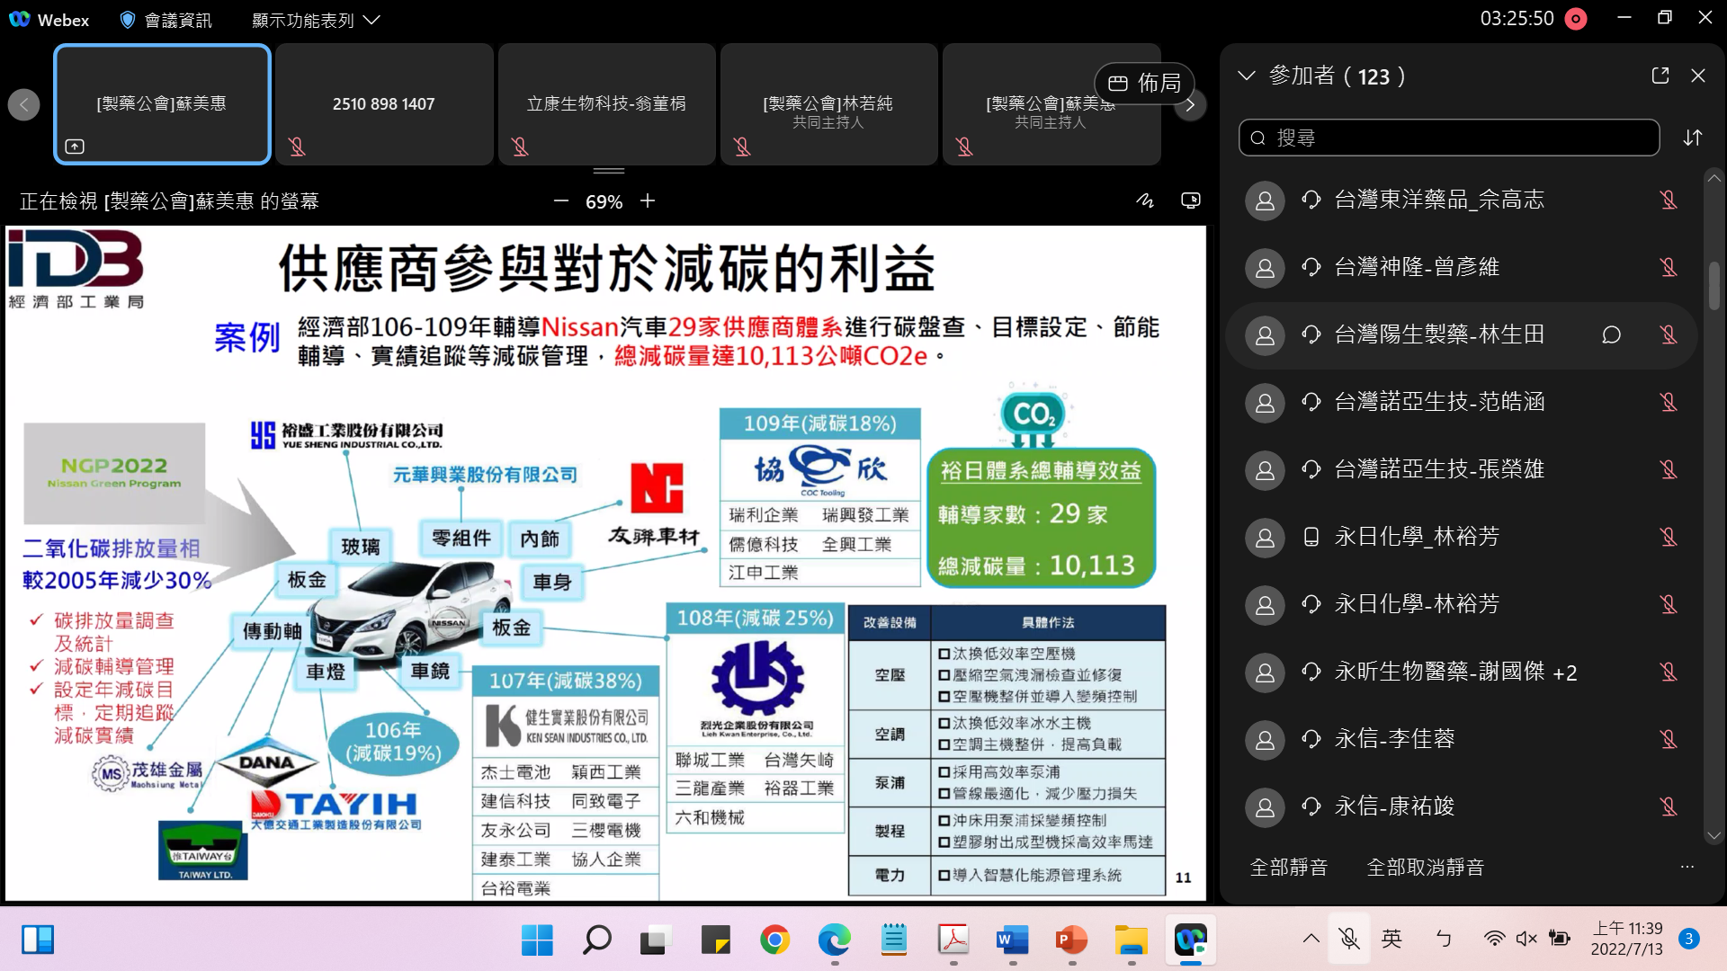Screen dimensions: 1727x971
Task: Toggle mute for 永昕生物醫藥-謝國傑
Action: [1669, 672]
